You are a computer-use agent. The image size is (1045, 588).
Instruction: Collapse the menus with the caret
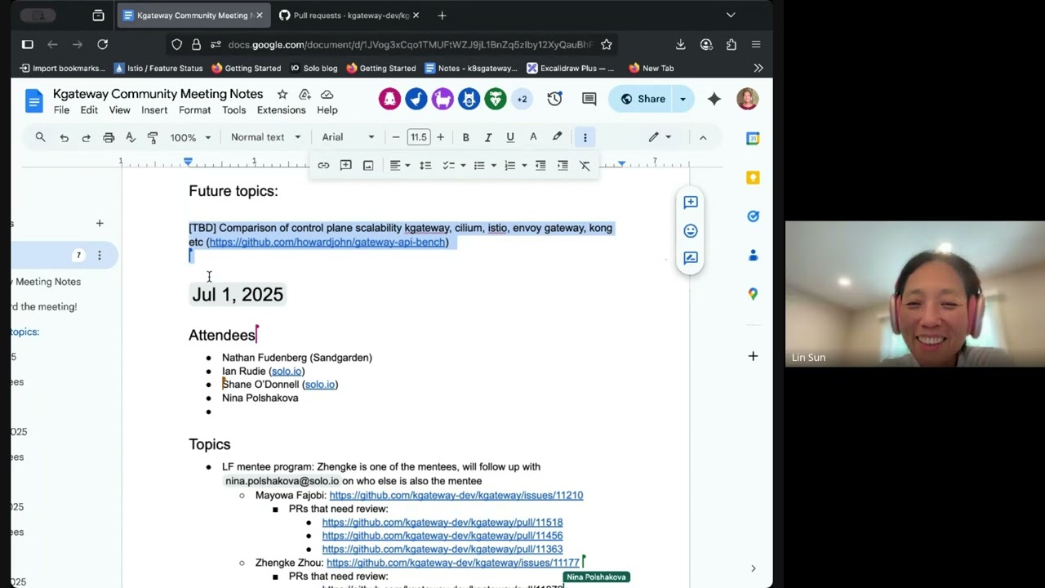tap(703, 137)
